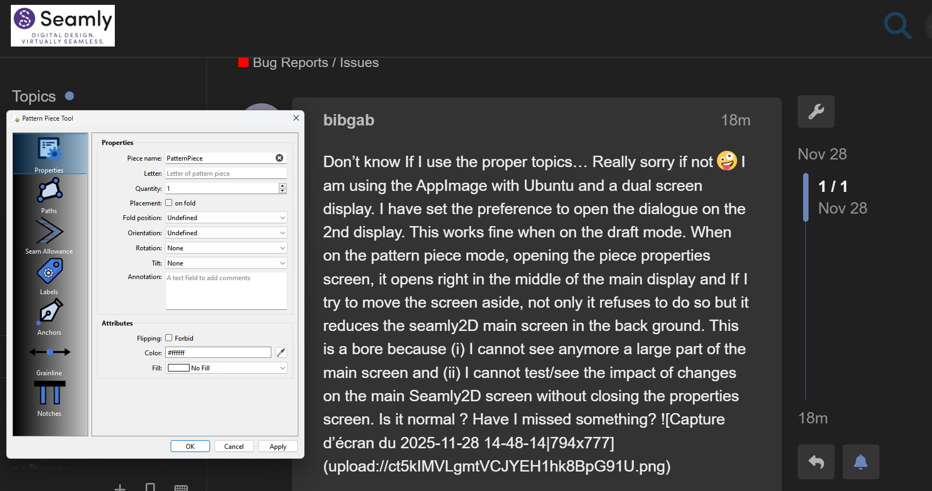Open the Labels section icon
Screen dimensions: 932x491
tap(49, 272)
